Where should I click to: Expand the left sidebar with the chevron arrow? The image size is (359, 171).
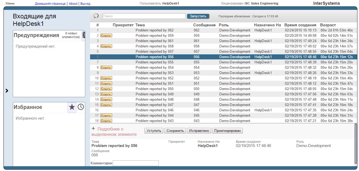click(7, 91)
